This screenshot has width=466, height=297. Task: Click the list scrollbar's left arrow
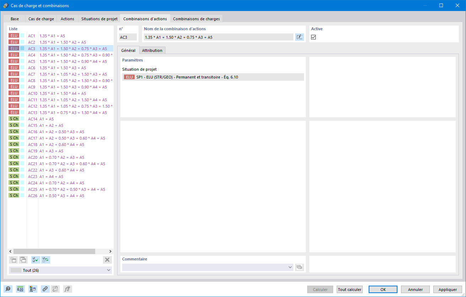click(11, 251)
